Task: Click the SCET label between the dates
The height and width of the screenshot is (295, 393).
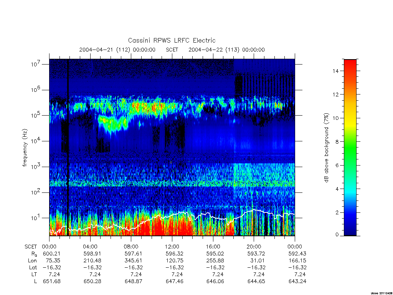Action: point(172,50)
